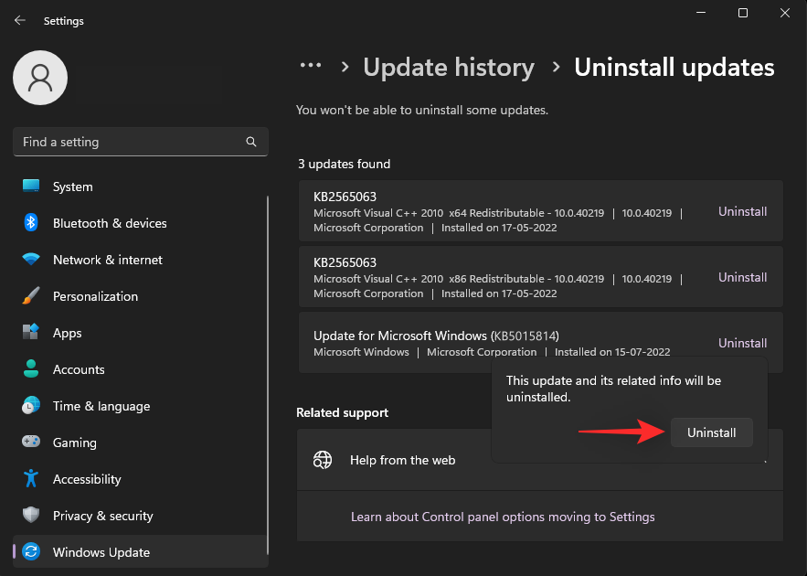Screen dimensions: 807x576
Task: Click the user account avatar
Action: (39, 78)
